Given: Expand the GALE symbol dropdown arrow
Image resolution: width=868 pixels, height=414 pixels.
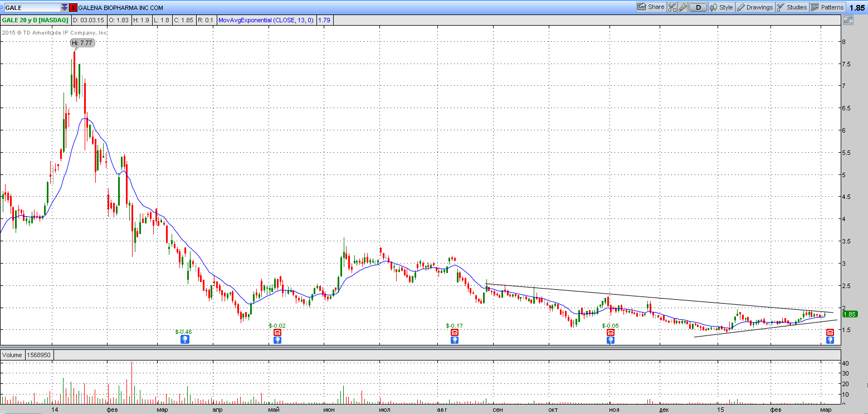Looking at the screenshot, I should point(65,8).
